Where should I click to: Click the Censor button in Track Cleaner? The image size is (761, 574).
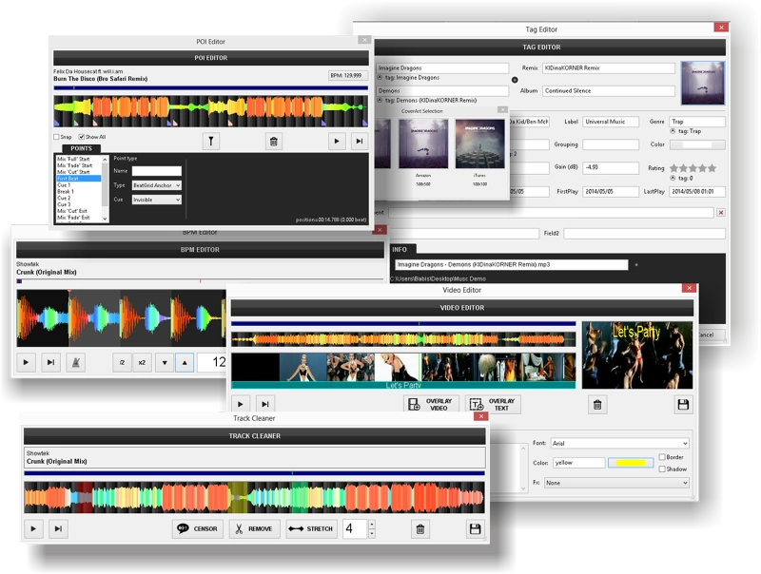click(x=198, y=528)
